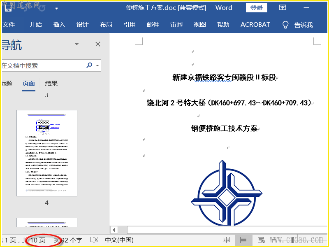Viewport: 329px width, 247px height.
Task: Expand the search options arrow beside the magnifier
Action: coord(97,65)
